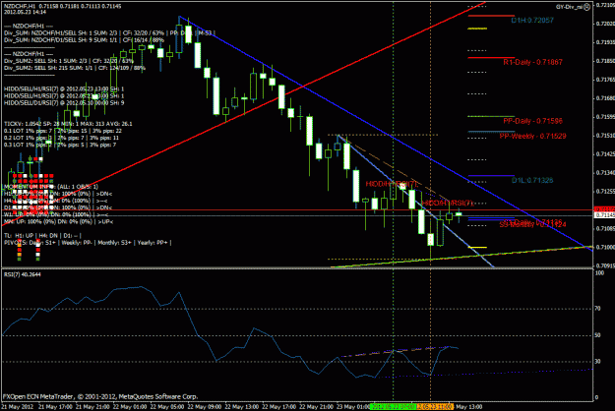Click the 50 level on RSI scale
Image resolution: width=615 pixels, height=411 pixels.
coord(597,335)
